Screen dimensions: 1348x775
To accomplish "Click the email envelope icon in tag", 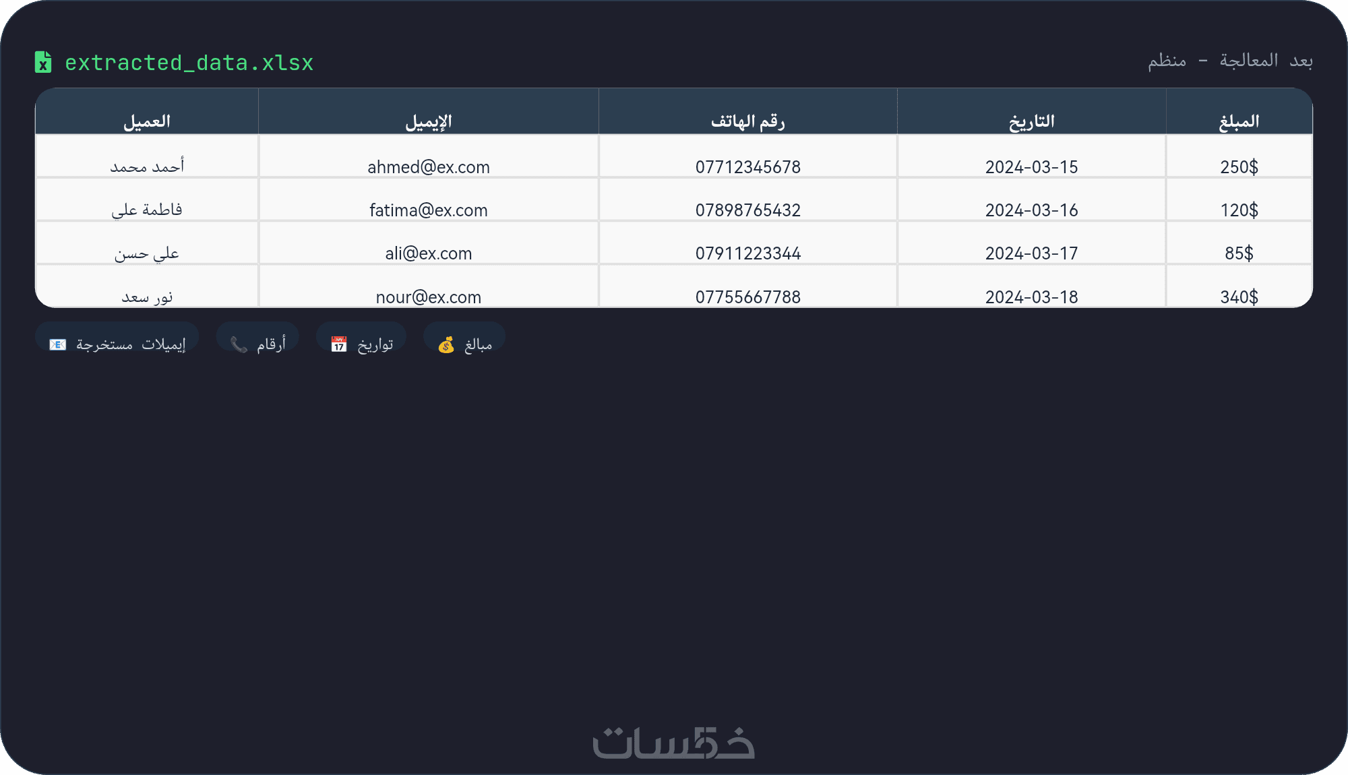I will [58, 344].
